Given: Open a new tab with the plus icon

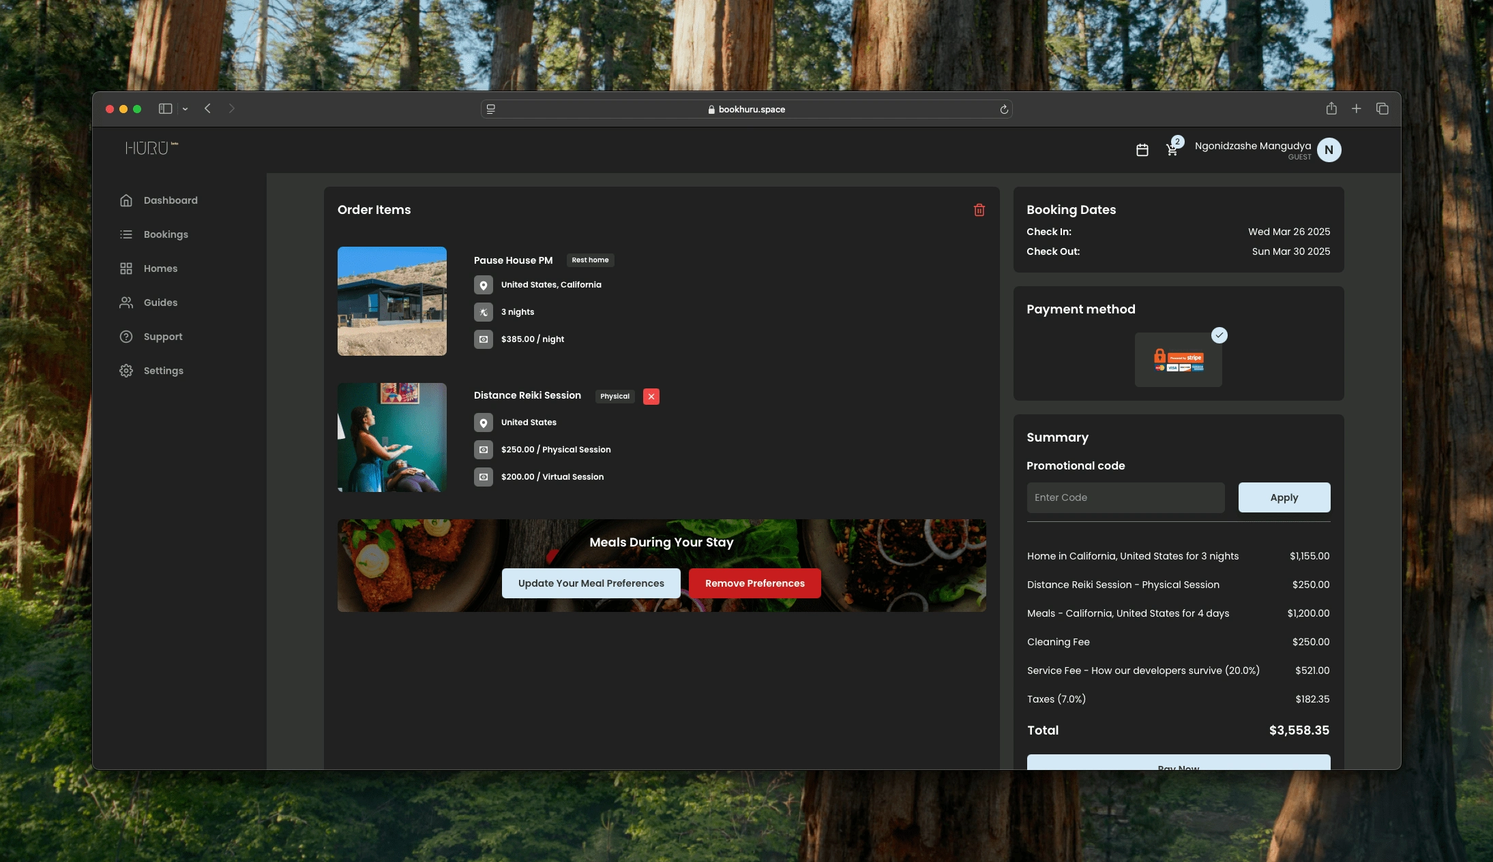Looking at the screenshot, I should pyautogui.click(x=1356, y=109).
